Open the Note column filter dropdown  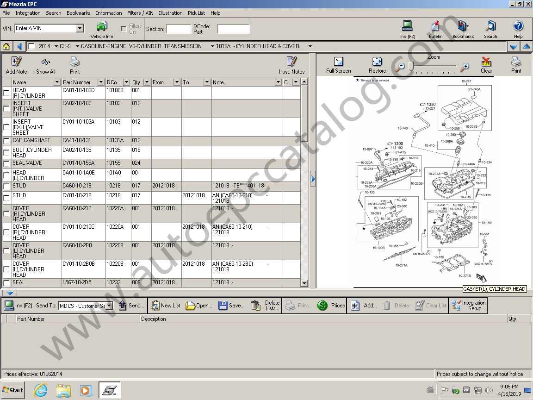(278, 82)
